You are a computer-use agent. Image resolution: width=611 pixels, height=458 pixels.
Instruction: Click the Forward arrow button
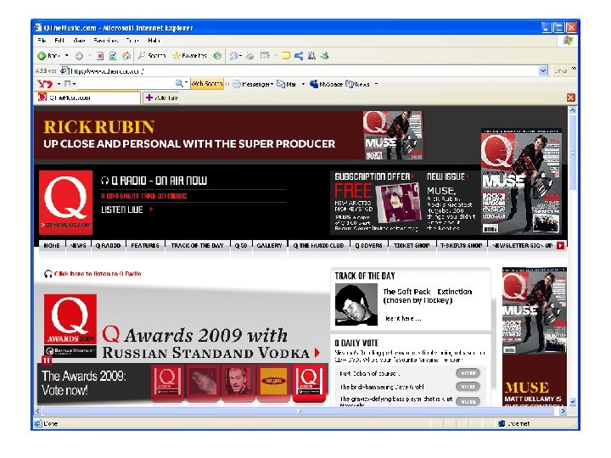pos(79,56)
